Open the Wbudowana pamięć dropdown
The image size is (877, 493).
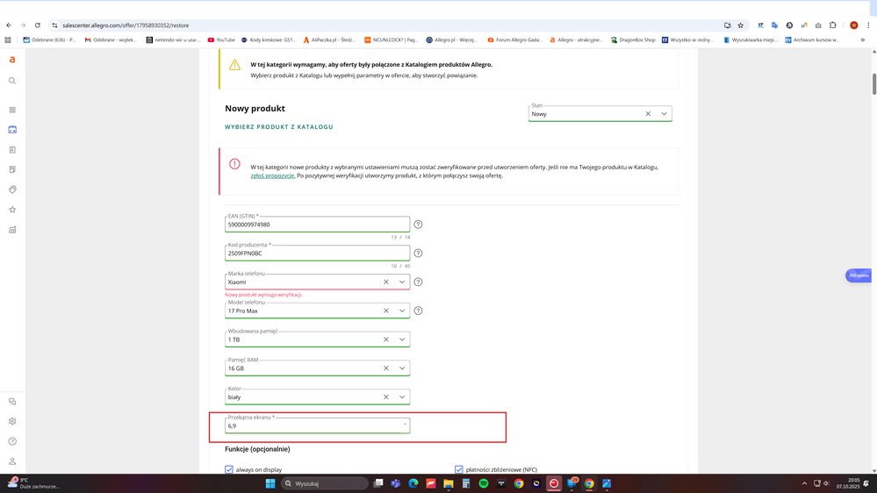pos(402,339)
